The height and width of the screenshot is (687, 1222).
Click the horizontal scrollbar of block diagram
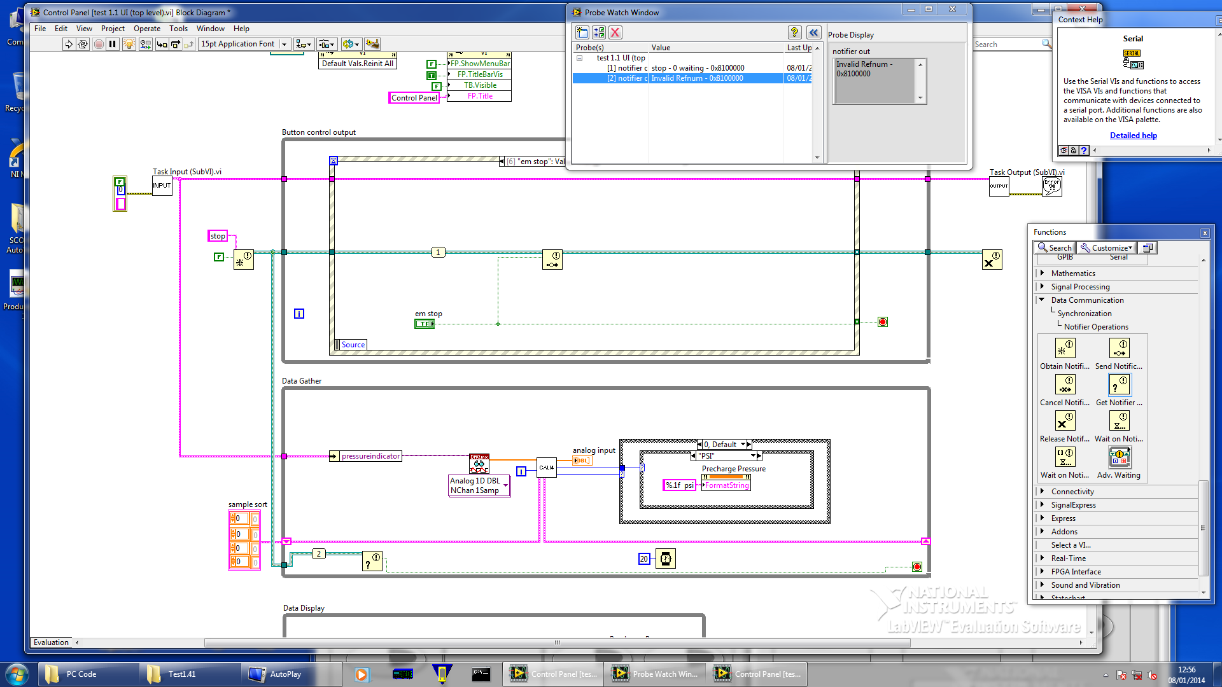[557, 642]
